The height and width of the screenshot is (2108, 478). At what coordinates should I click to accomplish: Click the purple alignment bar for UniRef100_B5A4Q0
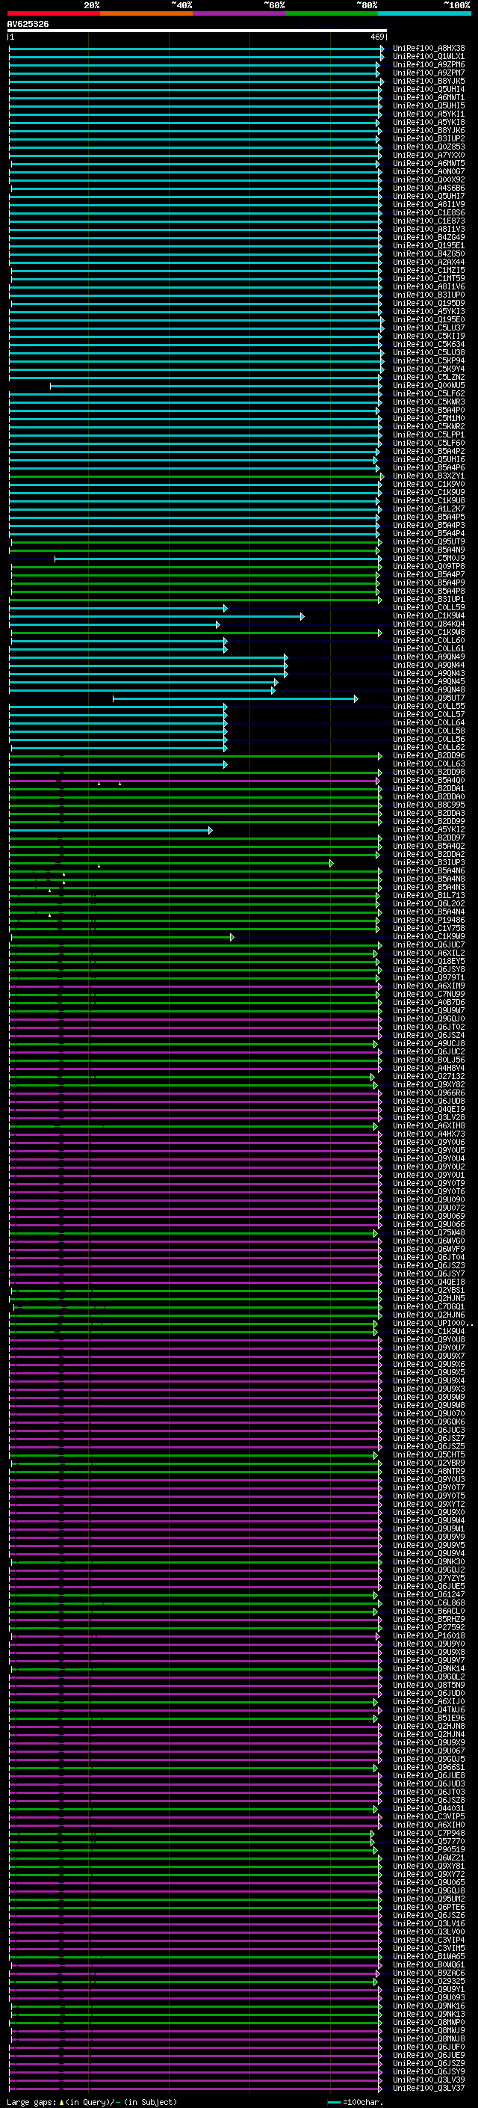pyautogui.click(x=194, y=781)
